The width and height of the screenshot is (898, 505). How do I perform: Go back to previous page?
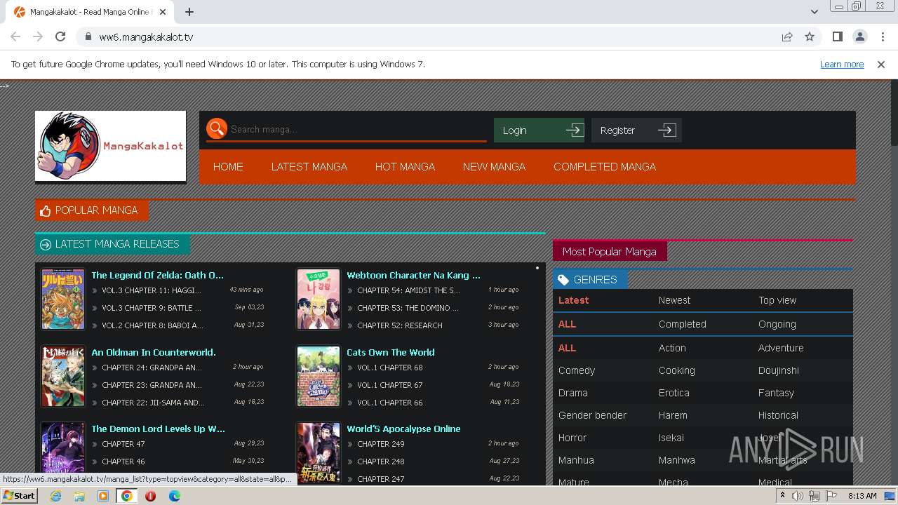point(15,36)
